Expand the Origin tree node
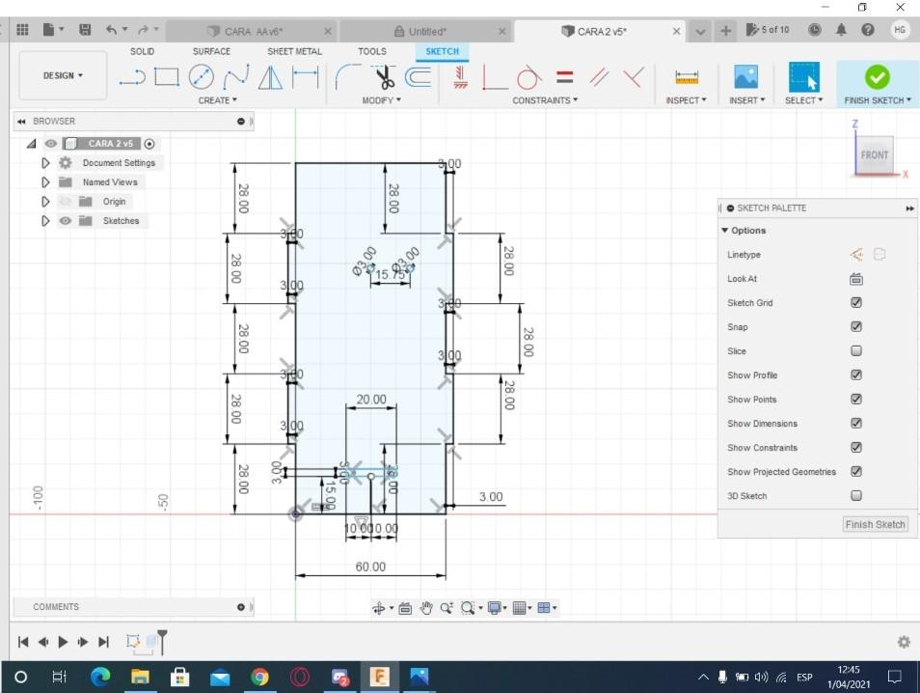 pos(45,202)
